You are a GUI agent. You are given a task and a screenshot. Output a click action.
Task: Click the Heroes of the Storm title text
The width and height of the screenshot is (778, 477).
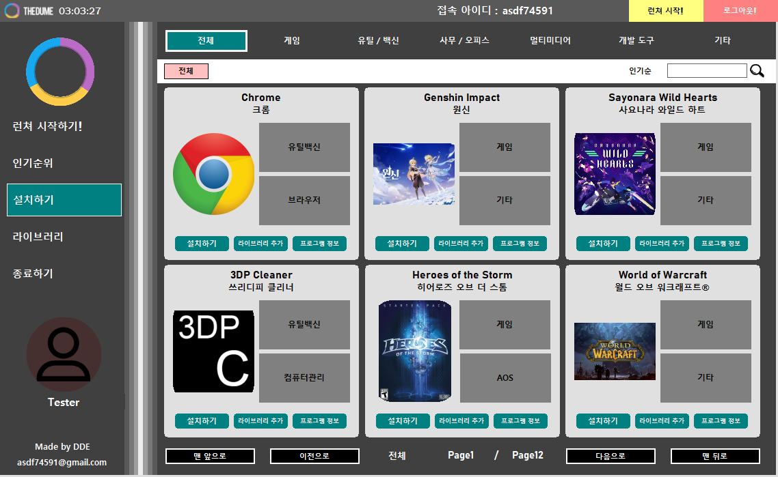click(x=462, y=275)
